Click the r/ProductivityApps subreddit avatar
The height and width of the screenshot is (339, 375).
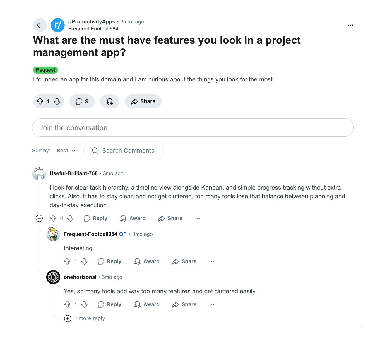(x=57, y=25)
